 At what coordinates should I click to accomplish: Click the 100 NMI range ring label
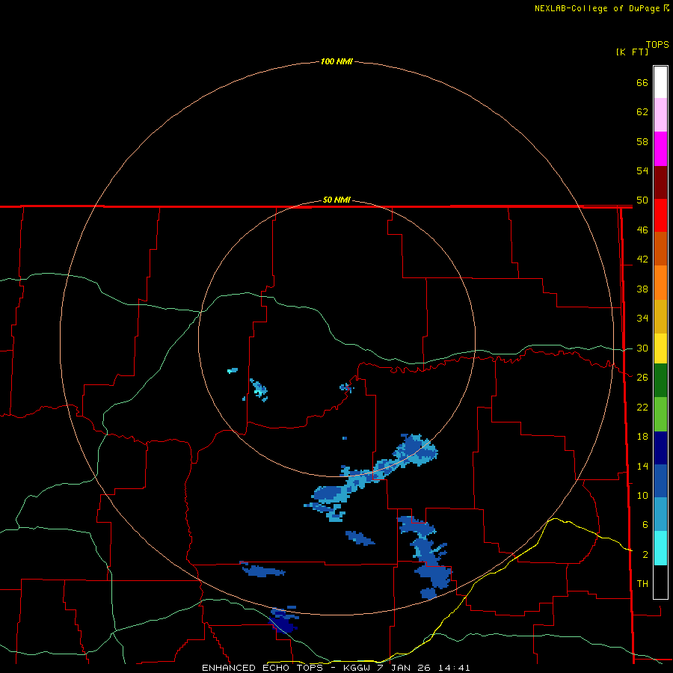pyautogui.click(x=336, y=61)
